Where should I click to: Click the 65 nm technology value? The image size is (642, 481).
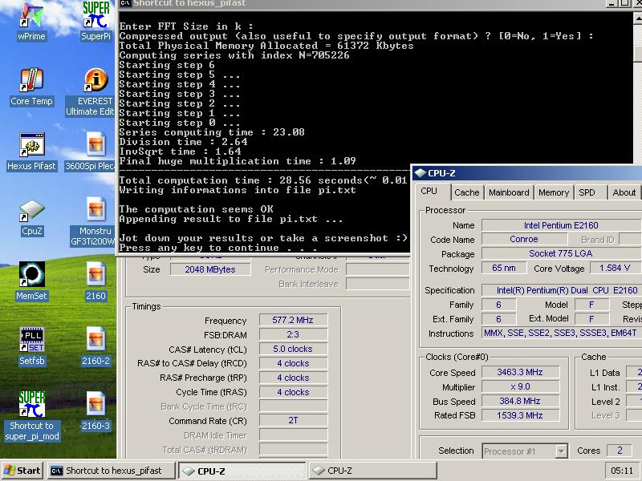pos(504,269)
